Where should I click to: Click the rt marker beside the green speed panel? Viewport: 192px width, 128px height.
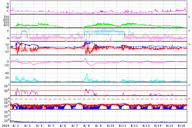click(x=189, y=17)
